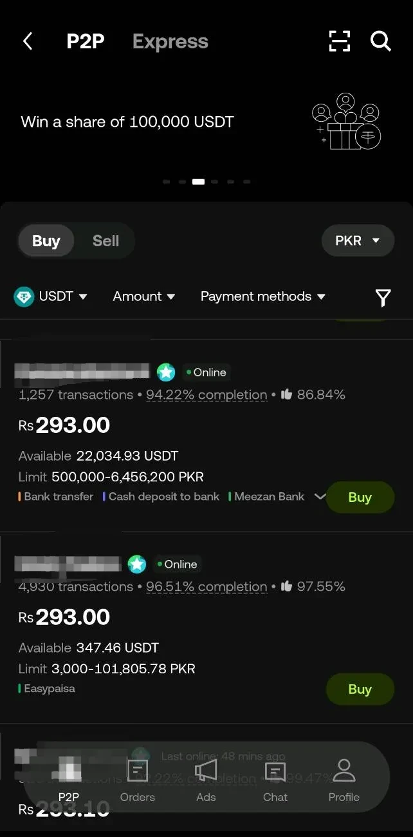Switch to the Express tab
The image size is (413, 837).
point(170,41)
